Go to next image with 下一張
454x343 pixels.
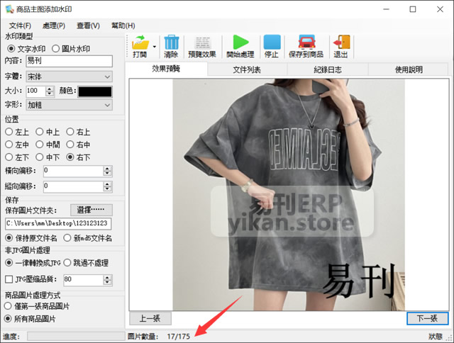click(x=427, y=319)
